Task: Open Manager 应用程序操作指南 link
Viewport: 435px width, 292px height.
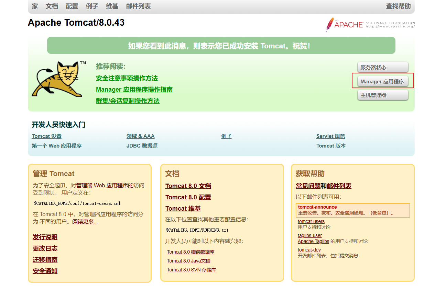Action: 134,90
